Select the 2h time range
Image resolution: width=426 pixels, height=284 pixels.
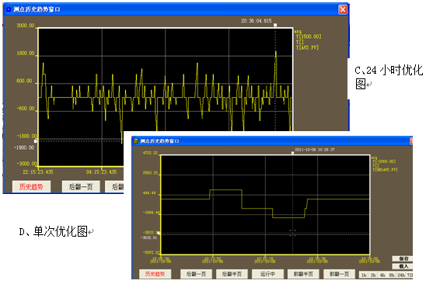[x=373, y=275]
